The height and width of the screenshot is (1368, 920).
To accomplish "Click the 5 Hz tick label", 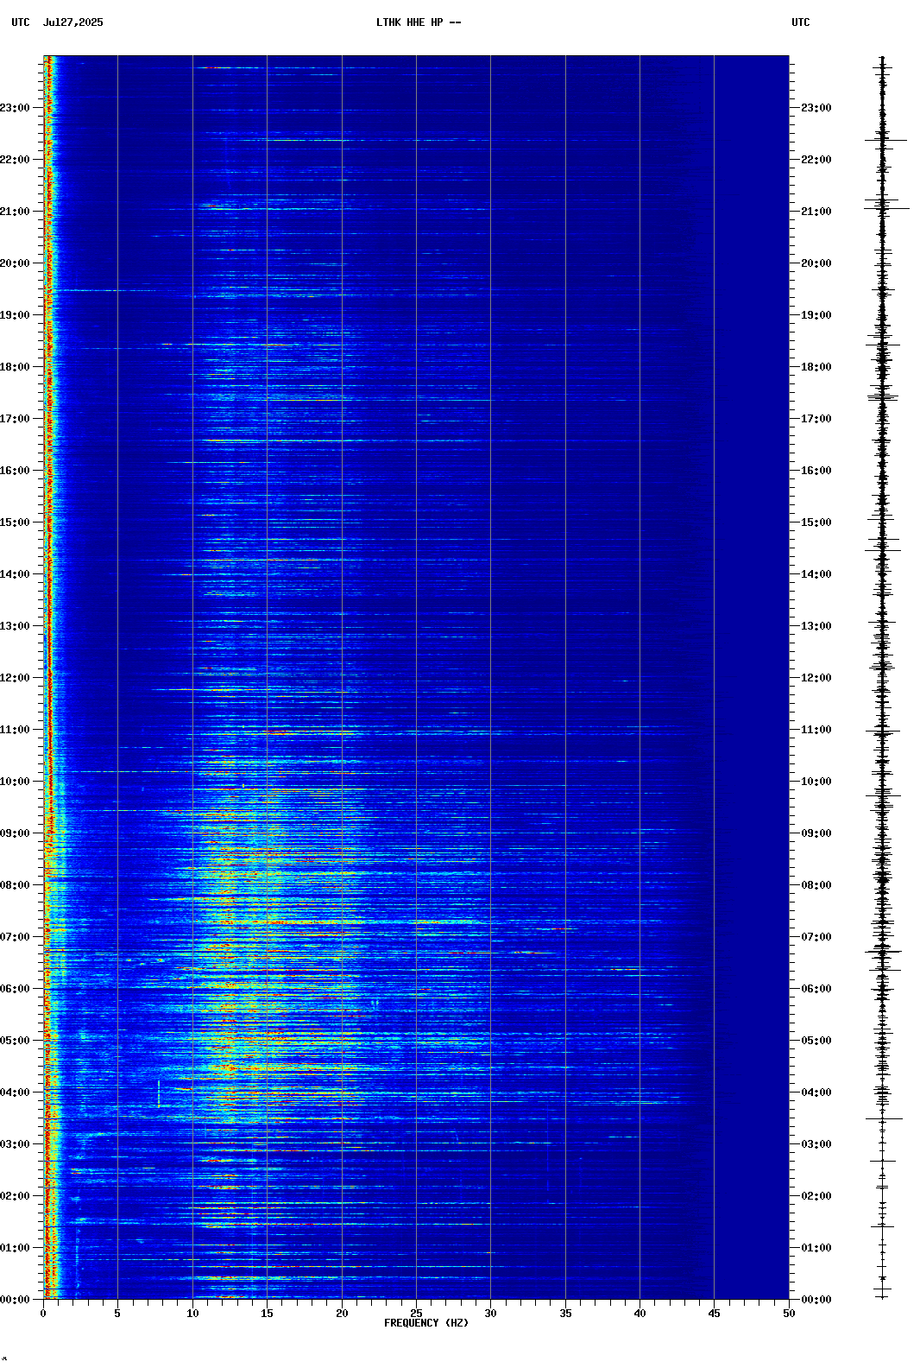I will pos(117,1314).
